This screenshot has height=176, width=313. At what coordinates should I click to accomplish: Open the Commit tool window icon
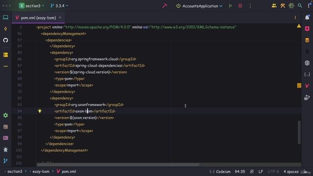click(5, 29)
